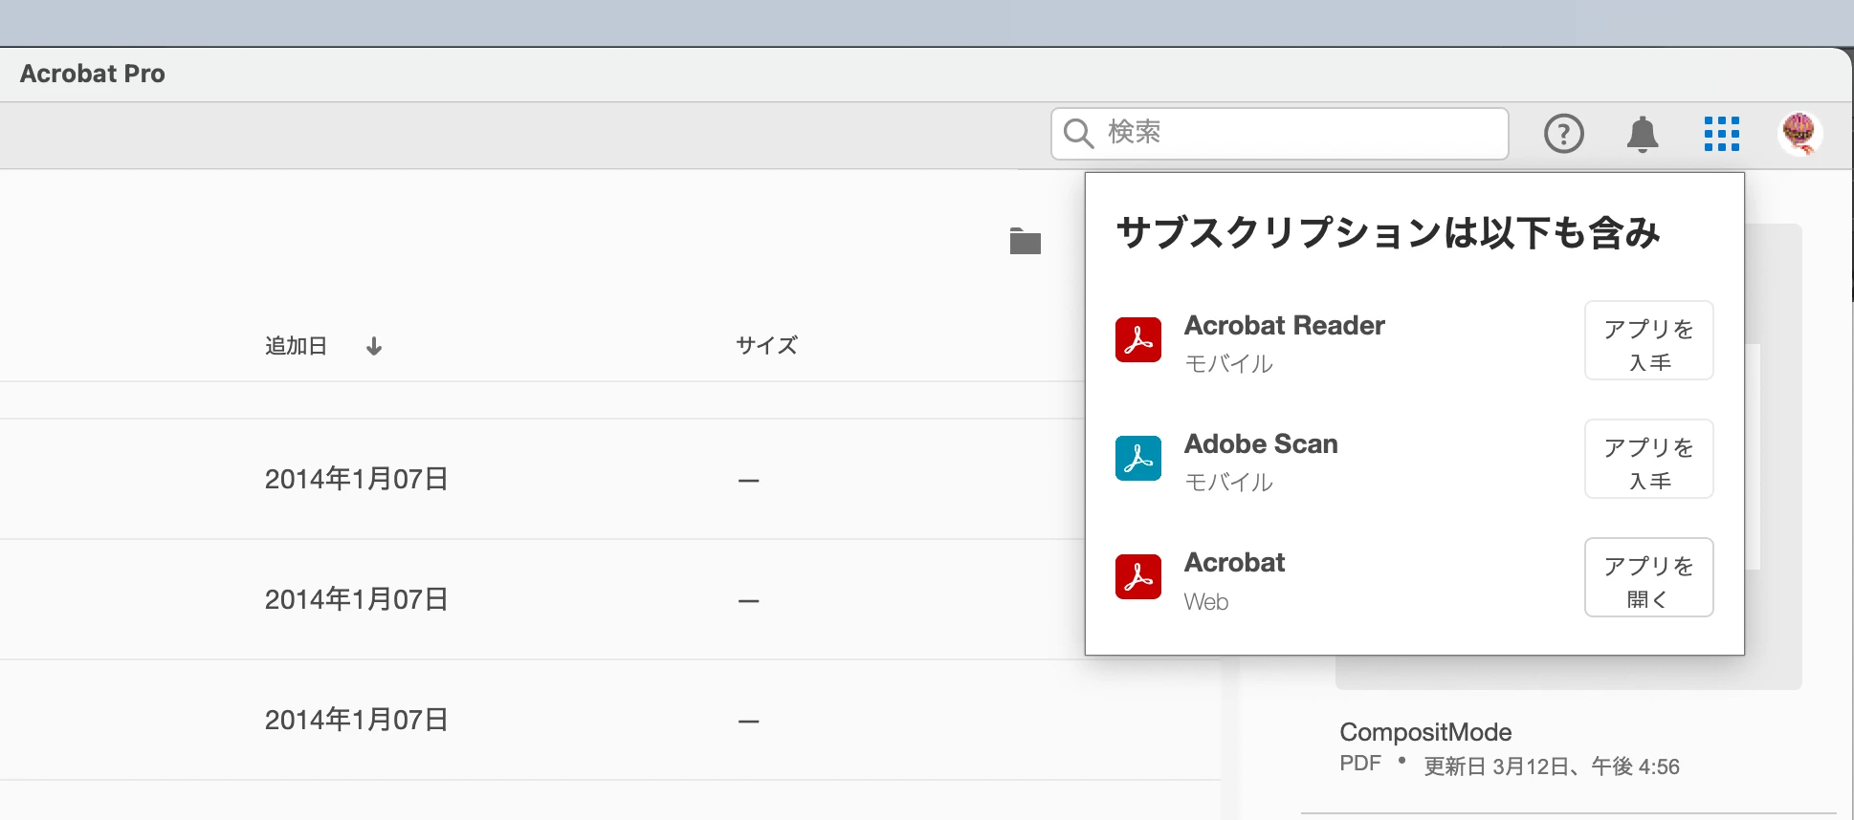Click the サイズ column header
1854x820 pixels.
pyautogui.click(x=766, y=346)
